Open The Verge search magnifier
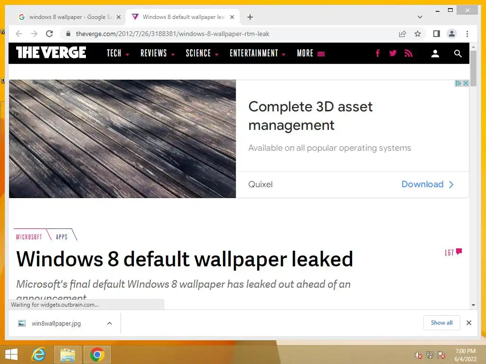Viewport: 486px width, 364px height. point(458,54)
